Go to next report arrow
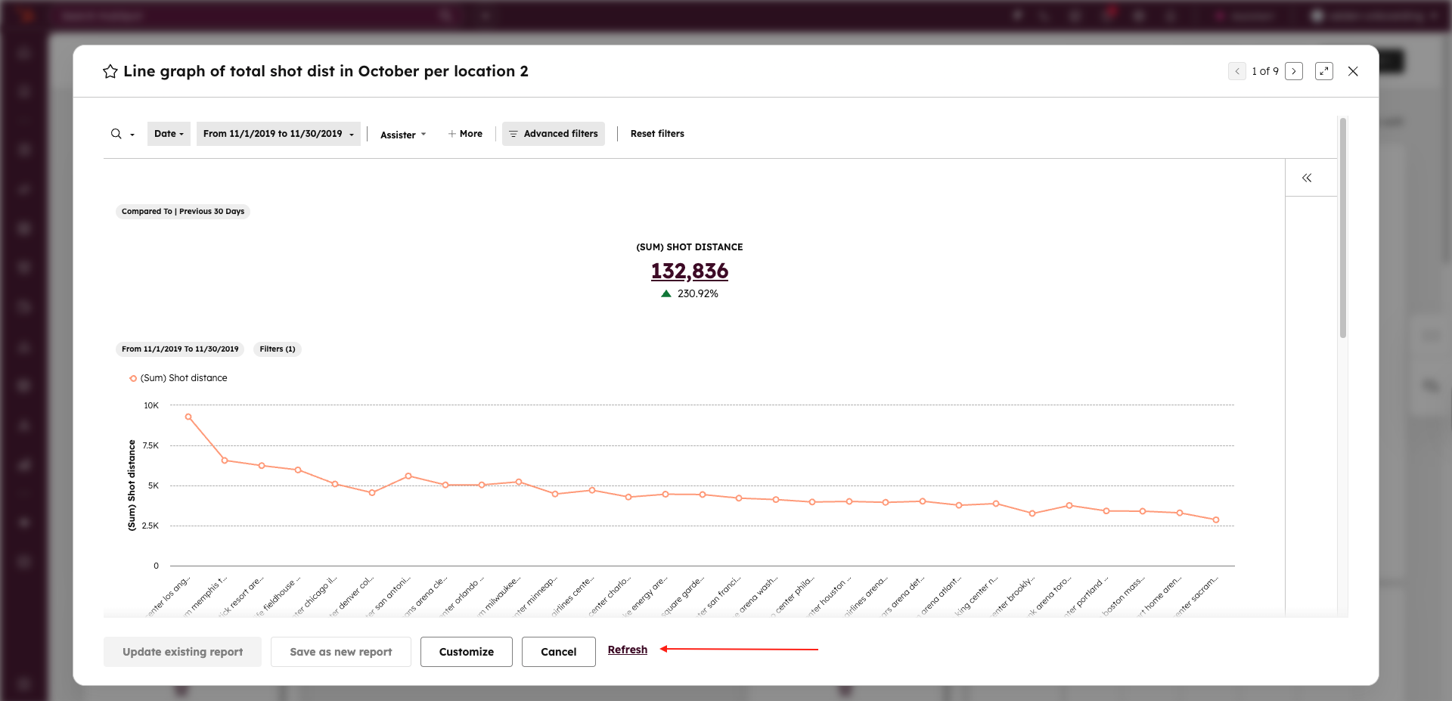 click(1294, 71)
